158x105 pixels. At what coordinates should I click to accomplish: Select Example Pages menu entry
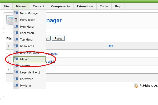click(x=29, y=53)
